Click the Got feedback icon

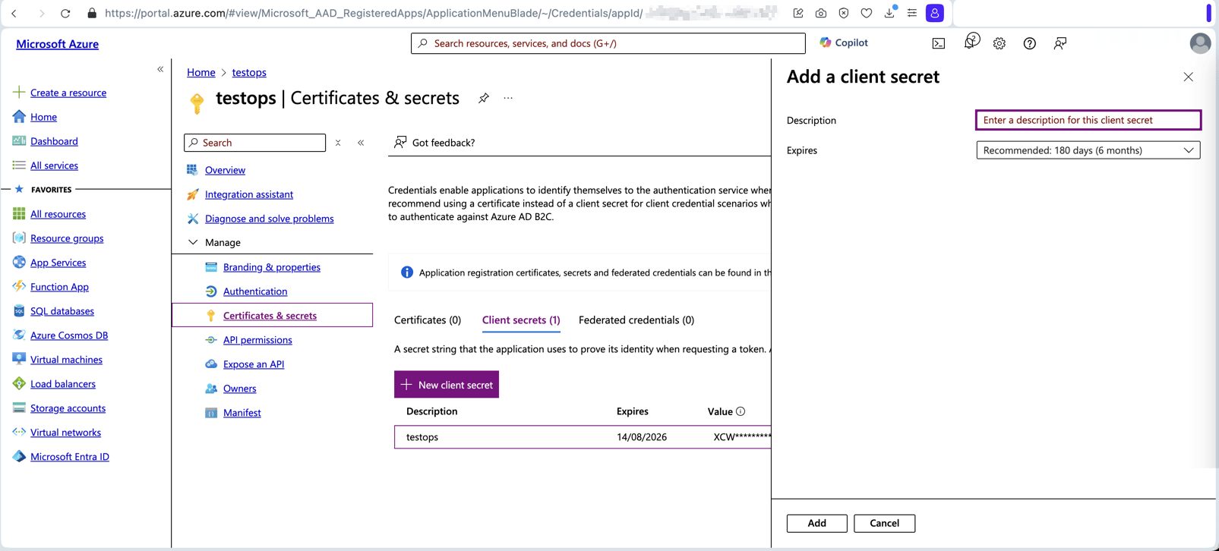[x=400, y=143]
